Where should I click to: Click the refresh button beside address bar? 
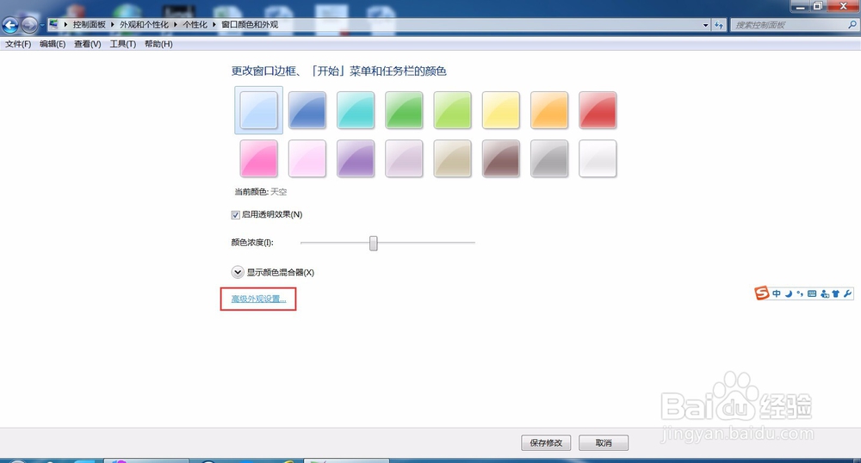719,25
